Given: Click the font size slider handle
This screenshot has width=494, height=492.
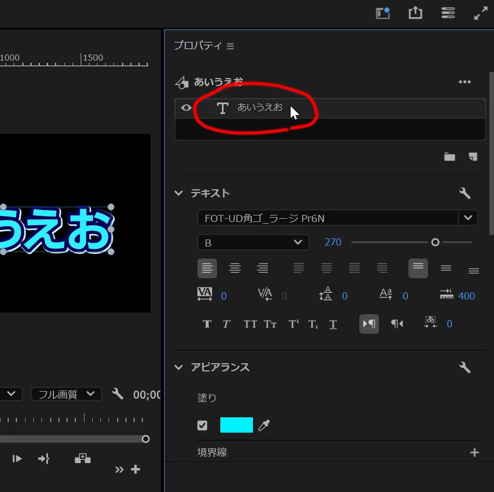Looking at the screenshot, I should [x=435, y=242].
